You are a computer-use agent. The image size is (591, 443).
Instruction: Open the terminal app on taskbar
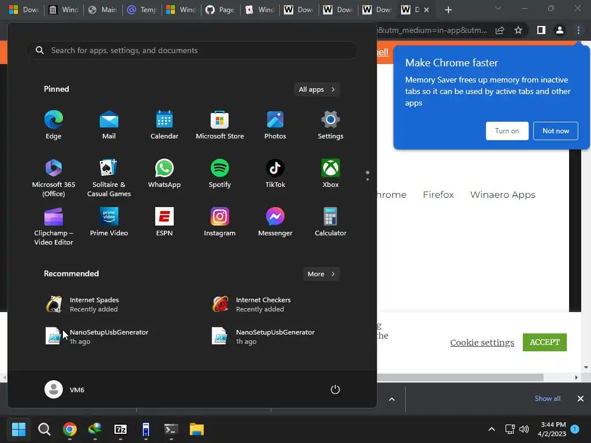coord(171,429)
